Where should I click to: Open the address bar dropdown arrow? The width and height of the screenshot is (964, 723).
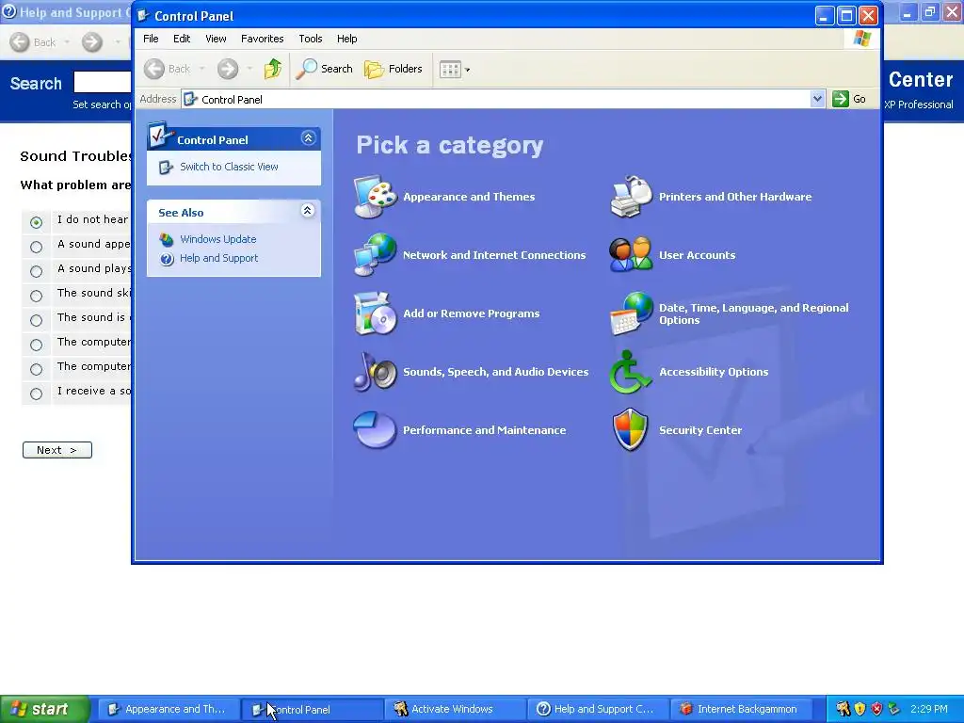[817, 99]
